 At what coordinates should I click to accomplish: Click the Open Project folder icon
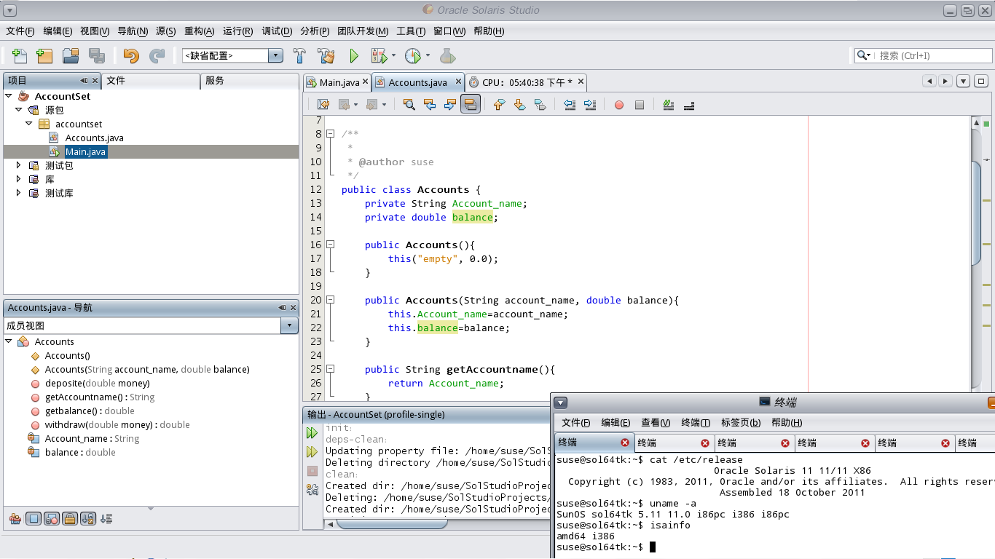tap(71, 55)
